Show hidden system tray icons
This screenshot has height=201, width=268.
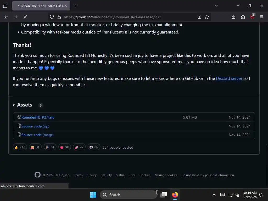214,195
